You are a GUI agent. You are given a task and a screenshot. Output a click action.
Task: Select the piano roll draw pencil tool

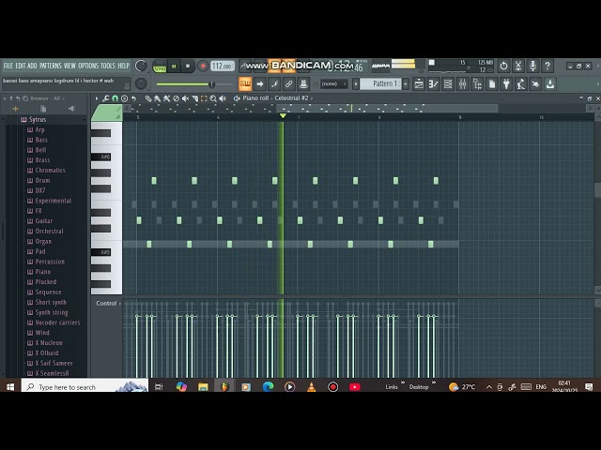148,98
